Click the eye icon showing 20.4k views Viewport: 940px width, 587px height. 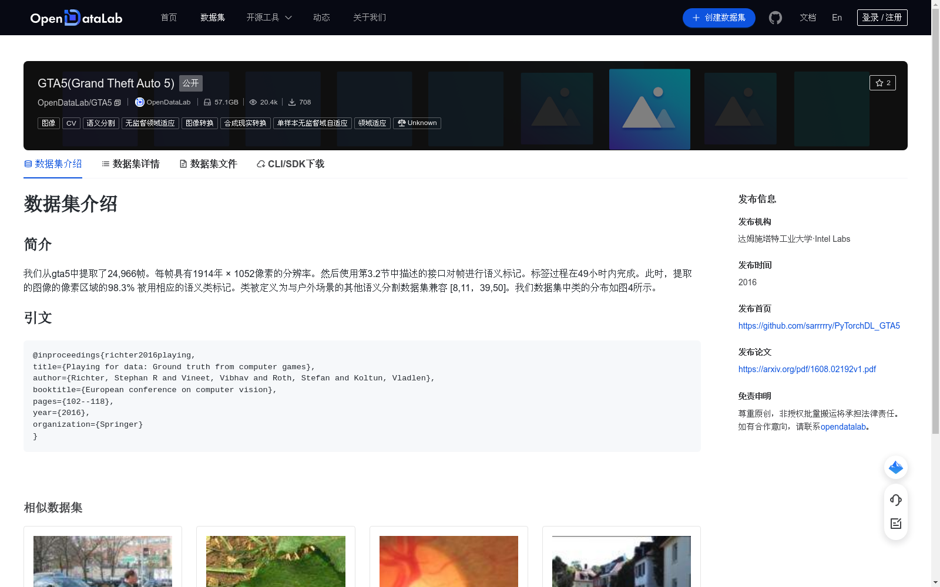[x=253, y=102]
